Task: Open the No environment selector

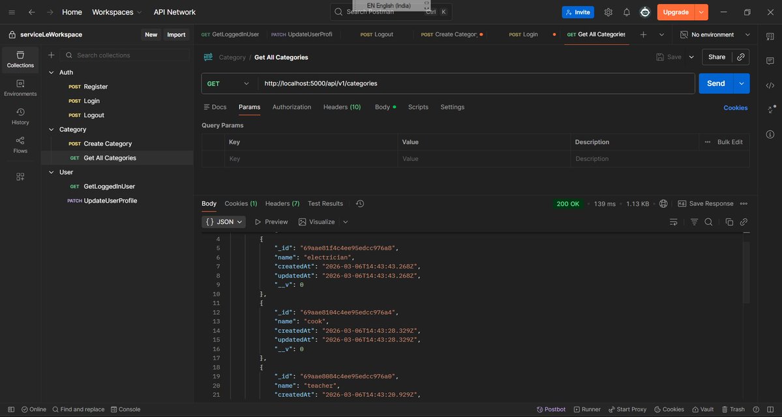Action: (x=715, y=35)
